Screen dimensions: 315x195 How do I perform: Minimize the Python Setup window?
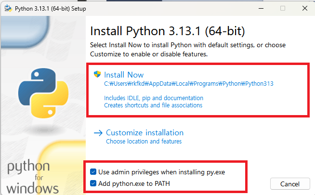261,9
